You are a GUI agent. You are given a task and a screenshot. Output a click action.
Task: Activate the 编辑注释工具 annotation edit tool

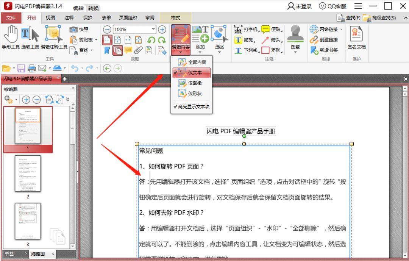pos(54,38)
